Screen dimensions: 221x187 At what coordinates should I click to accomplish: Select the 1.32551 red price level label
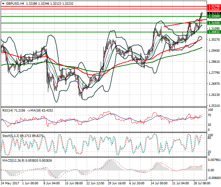tap(214, 9)
